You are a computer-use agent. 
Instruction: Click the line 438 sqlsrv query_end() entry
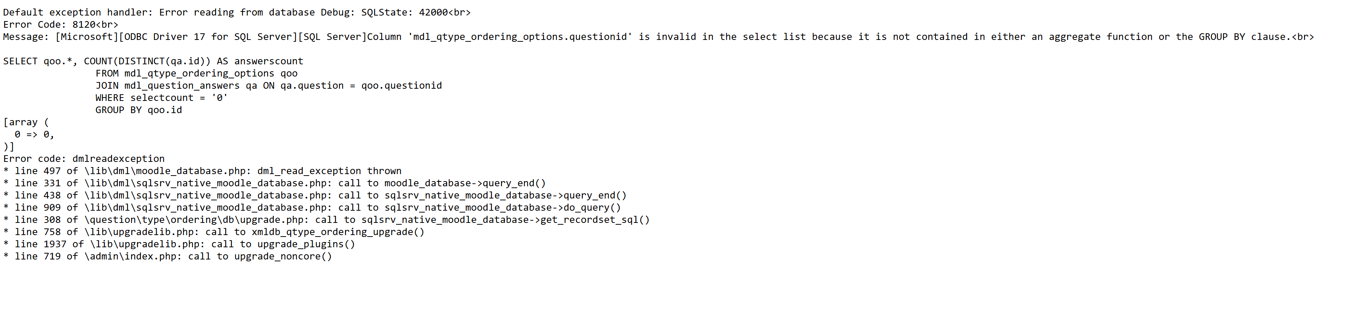(x=315, y=195)
